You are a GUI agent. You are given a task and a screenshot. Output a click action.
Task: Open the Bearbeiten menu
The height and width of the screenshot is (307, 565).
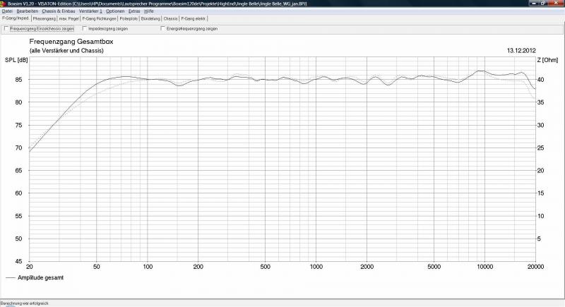tap(28, 11)
